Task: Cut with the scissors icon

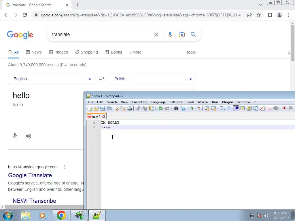Action: tap(138, 108)
